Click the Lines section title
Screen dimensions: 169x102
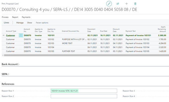tap(6, 22)
